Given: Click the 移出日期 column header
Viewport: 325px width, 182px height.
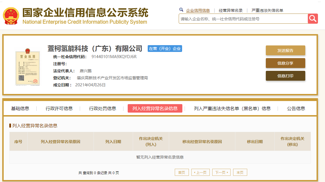Looking at the screenshot, I should [x=255, y=142].
